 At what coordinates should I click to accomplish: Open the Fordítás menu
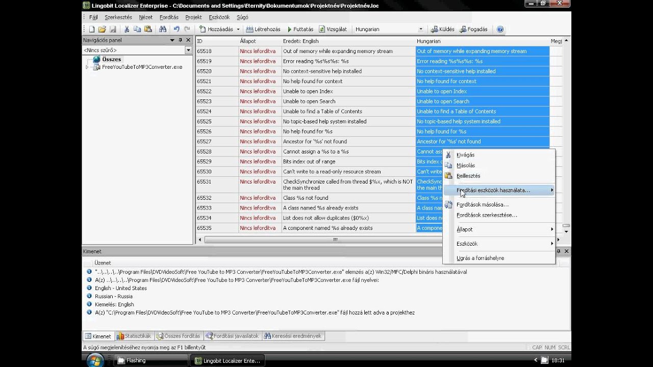[169, 17]
